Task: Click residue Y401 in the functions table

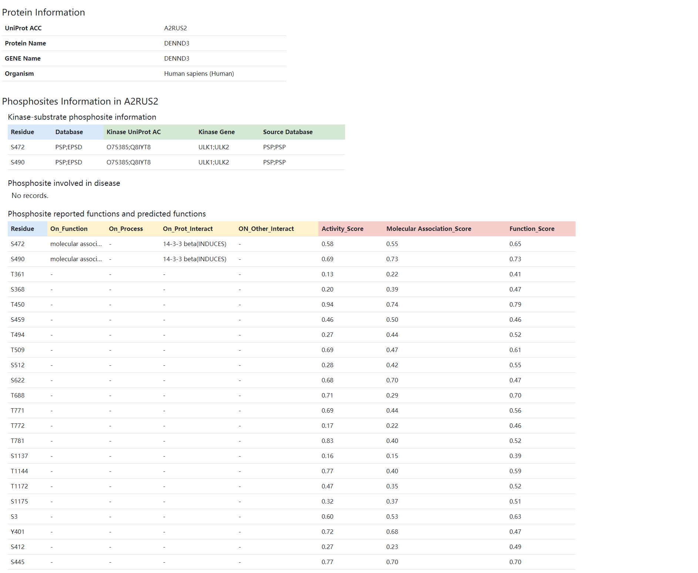Action: (x=18, y=532)
